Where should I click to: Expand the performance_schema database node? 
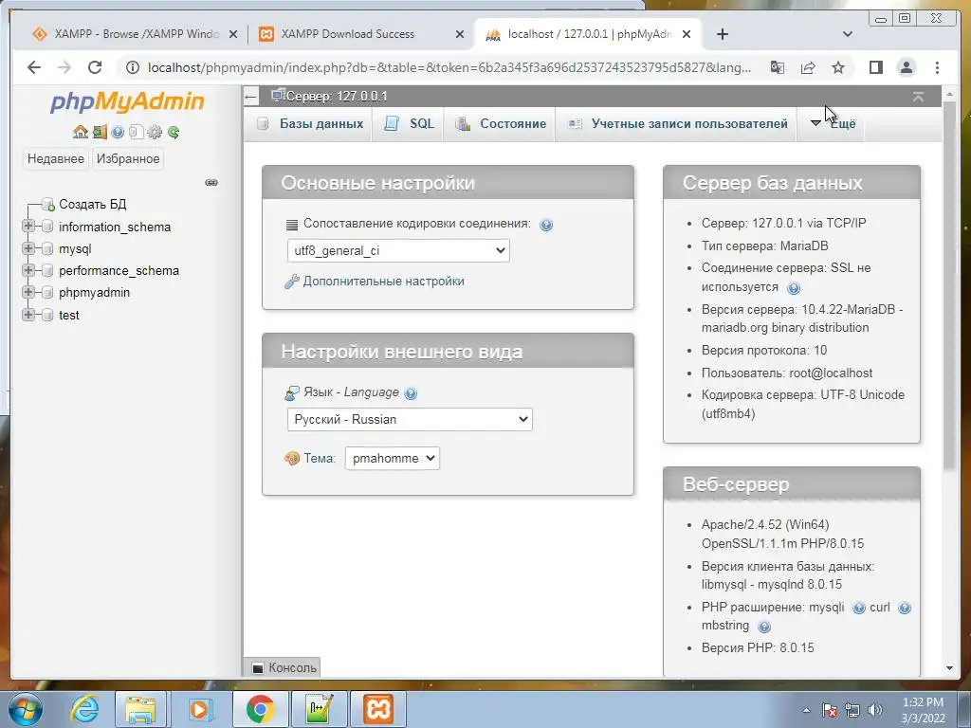[x=27, y=270]
